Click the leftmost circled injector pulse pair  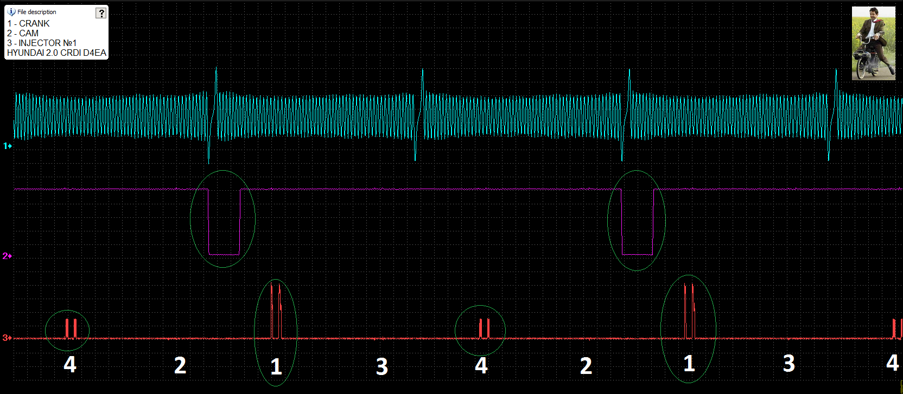(x=71, y=328)
